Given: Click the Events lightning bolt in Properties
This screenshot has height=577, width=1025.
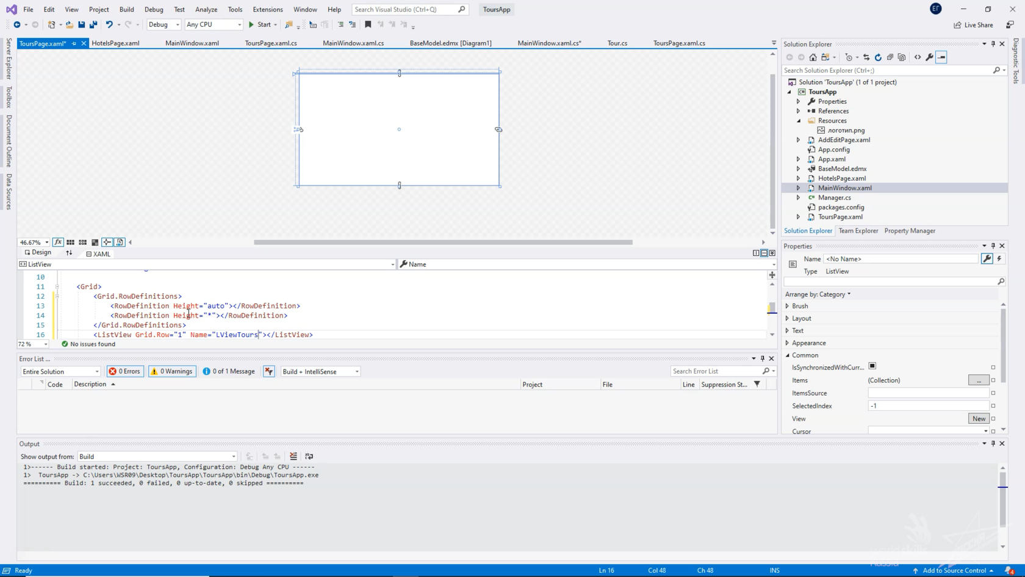Looking at the screenshot, I should pyautogui.click(x=999, y=259).
